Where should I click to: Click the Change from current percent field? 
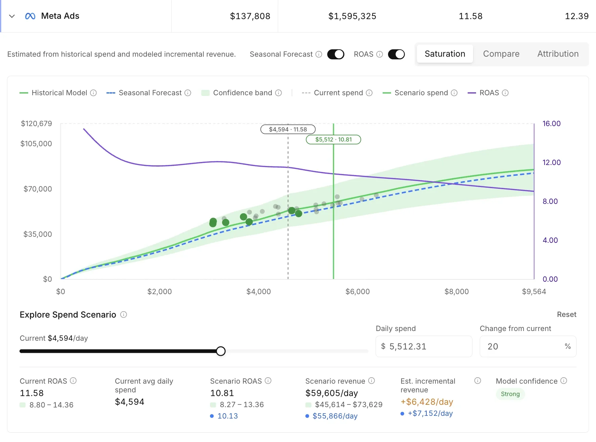tap(528, 346)
